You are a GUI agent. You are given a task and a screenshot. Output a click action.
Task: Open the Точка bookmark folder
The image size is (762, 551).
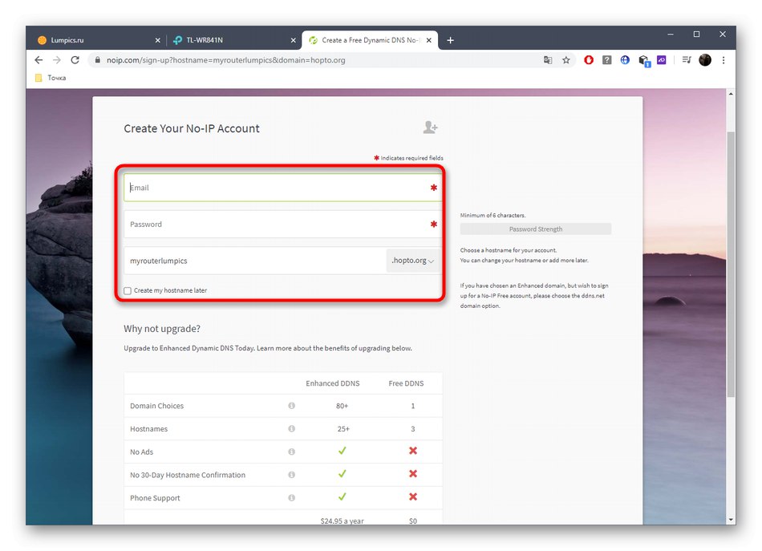51,78
